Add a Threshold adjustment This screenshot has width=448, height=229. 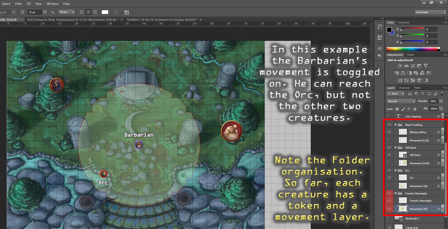click(x=413, y=80)
